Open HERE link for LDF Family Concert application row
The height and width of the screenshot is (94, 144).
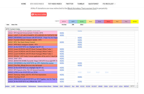coord(62,56)
